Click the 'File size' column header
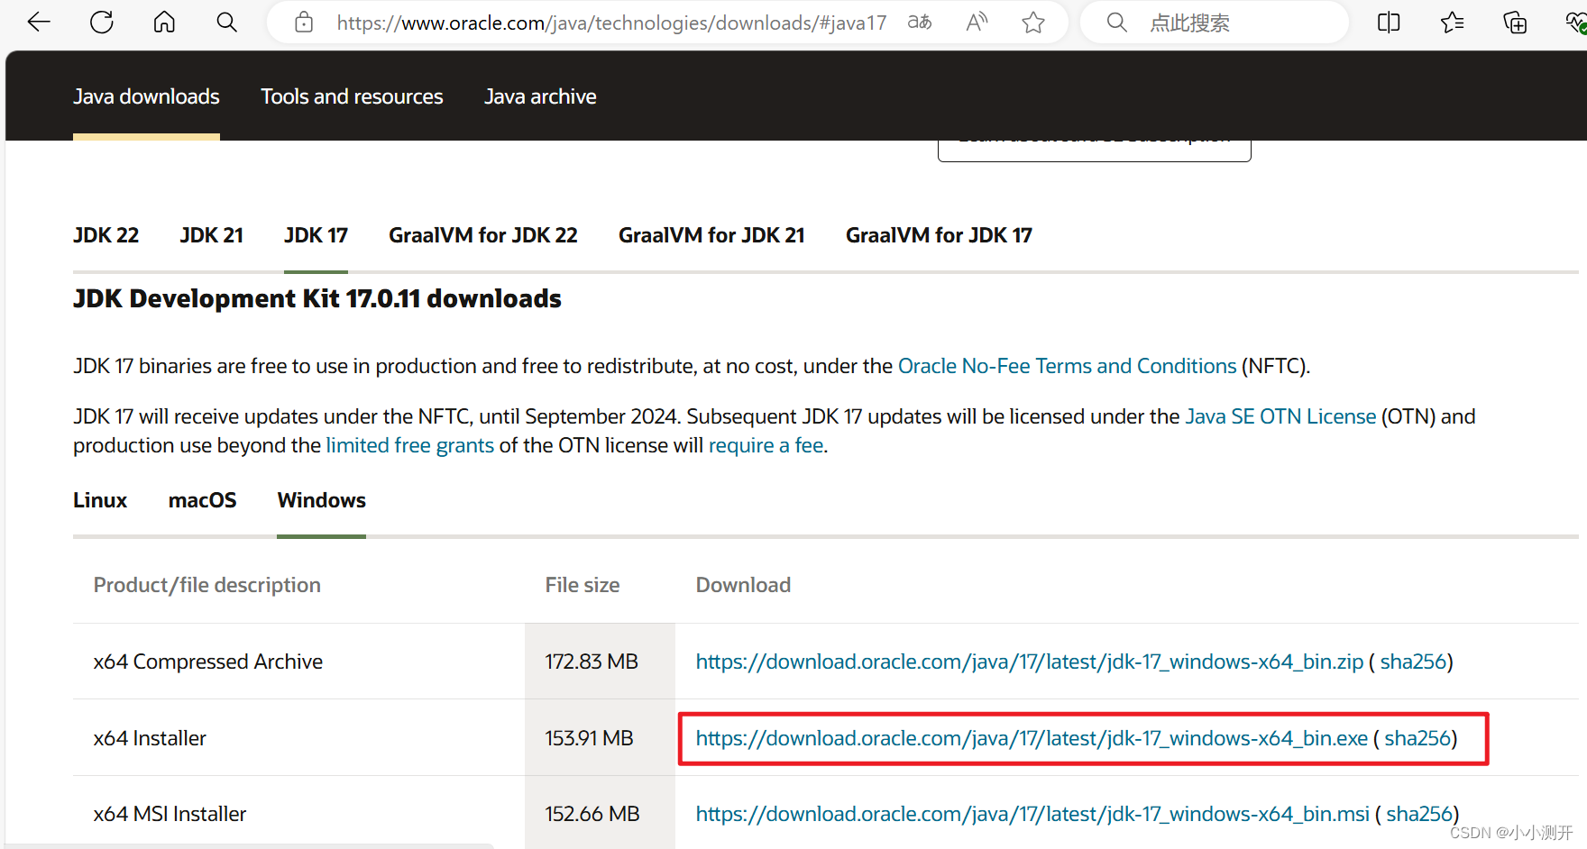The image size is (1587, 849). [x=583, y=585]
